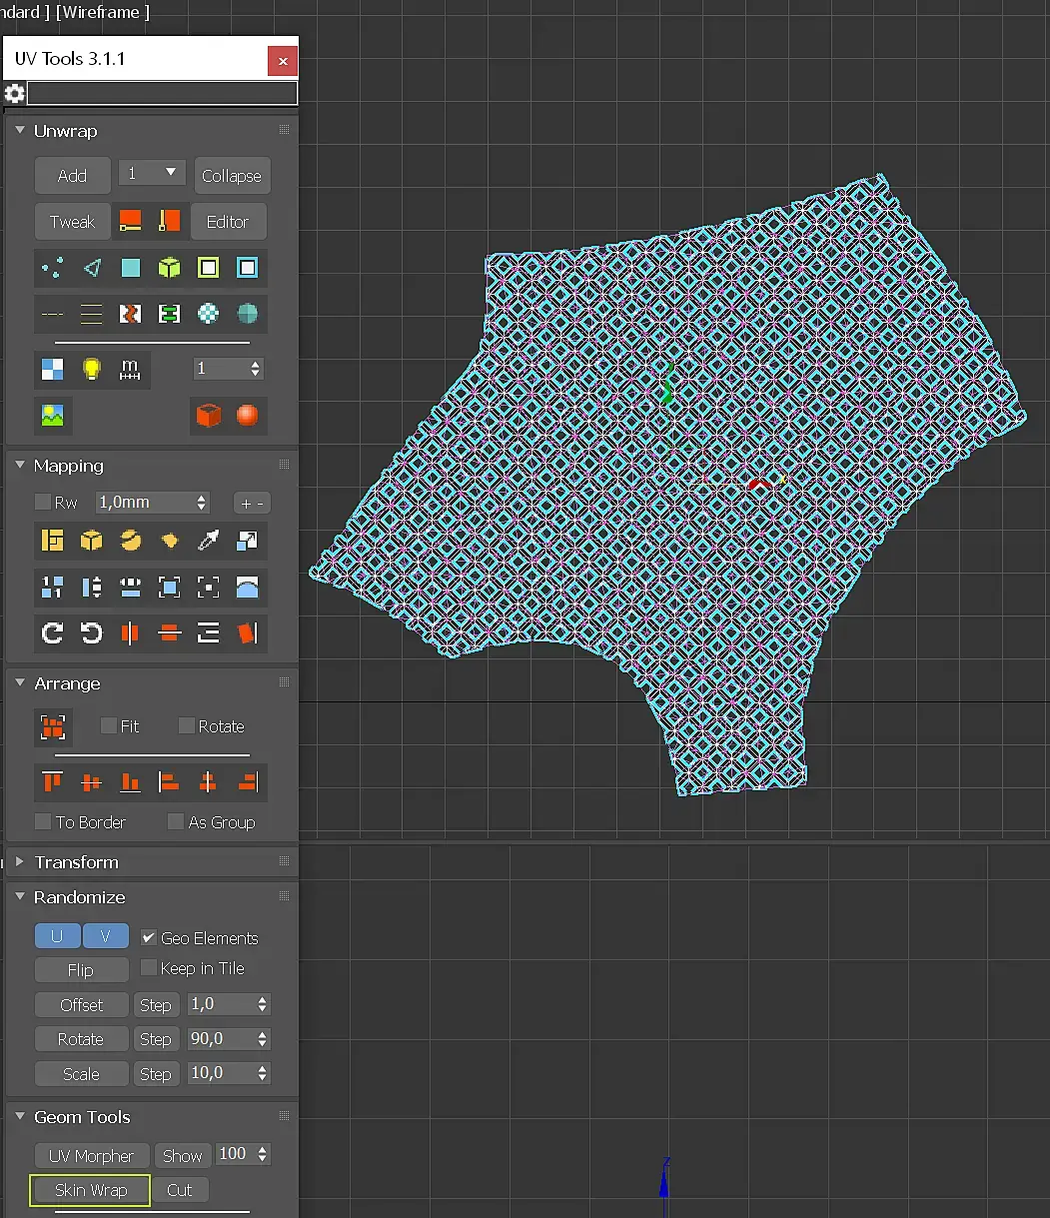Screen dimensions: 1050x1218
Task: Click the blue-bordered square icon
Action: [248, 268]
